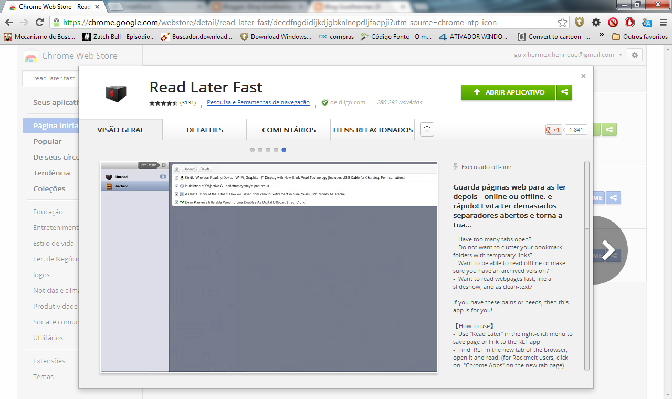Open the Jogos category
Image resolution: width=672 pixels, height=399 pixels.
click(41, 275)
